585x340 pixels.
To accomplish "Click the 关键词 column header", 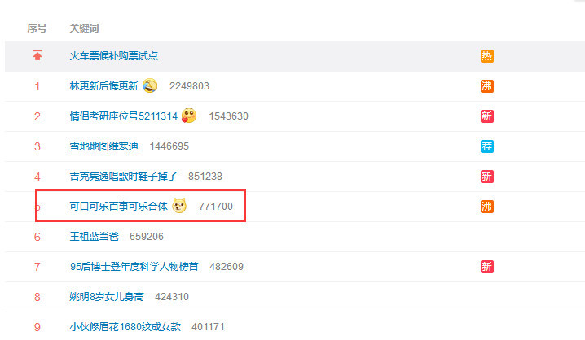I will [x=84, y=28].
